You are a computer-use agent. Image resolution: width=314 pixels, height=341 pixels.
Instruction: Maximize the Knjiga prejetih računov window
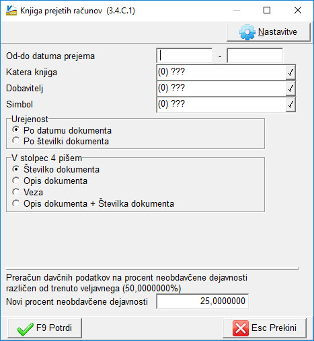coord(267,10)
